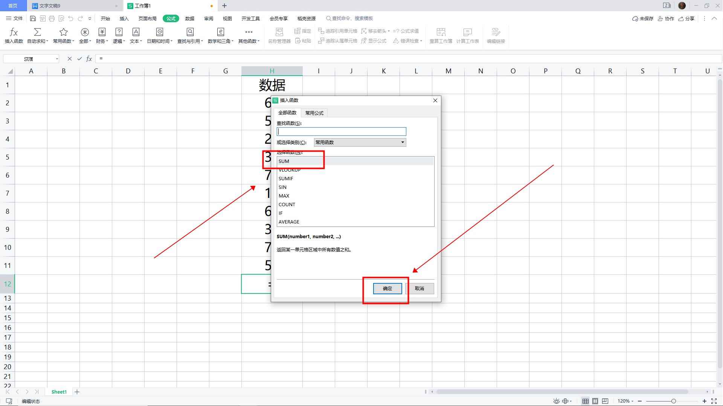Switch to page layout view in status bar
723x406 pixels.
point(595,401)
